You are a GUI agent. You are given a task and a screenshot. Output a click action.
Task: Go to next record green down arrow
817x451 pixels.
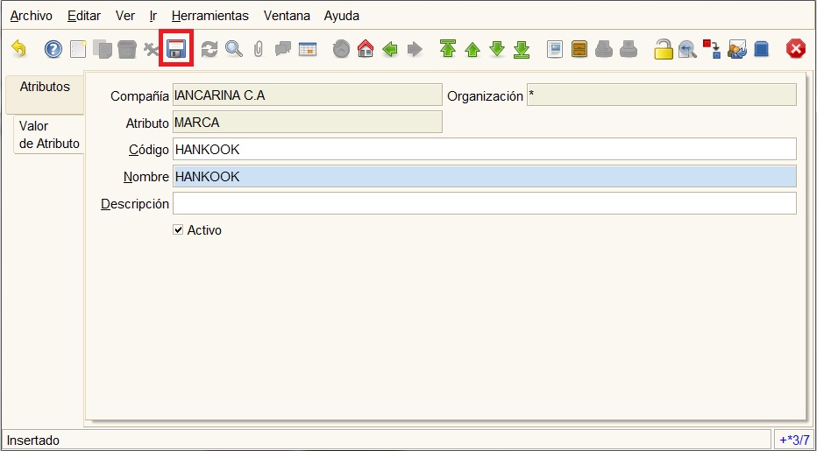497,49
